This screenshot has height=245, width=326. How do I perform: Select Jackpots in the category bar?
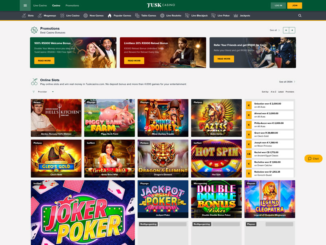click(245, 16)
